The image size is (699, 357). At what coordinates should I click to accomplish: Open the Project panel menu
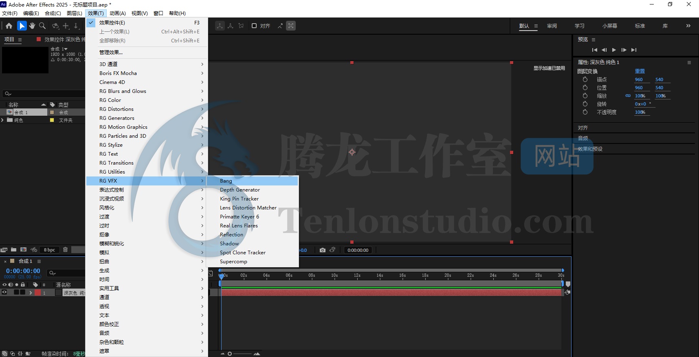(x=20, y=40)
